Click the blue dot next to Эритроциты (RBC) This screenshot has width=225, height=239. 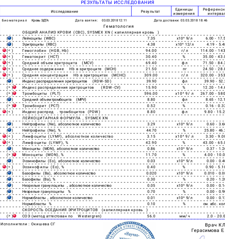[x=9, y=44]
